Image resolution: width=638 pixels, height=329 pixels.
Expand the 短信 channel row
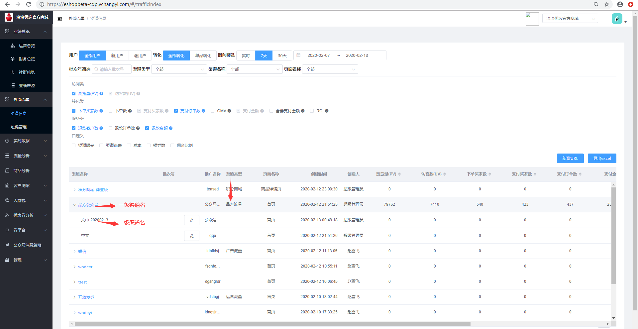[x=74, y=252]
